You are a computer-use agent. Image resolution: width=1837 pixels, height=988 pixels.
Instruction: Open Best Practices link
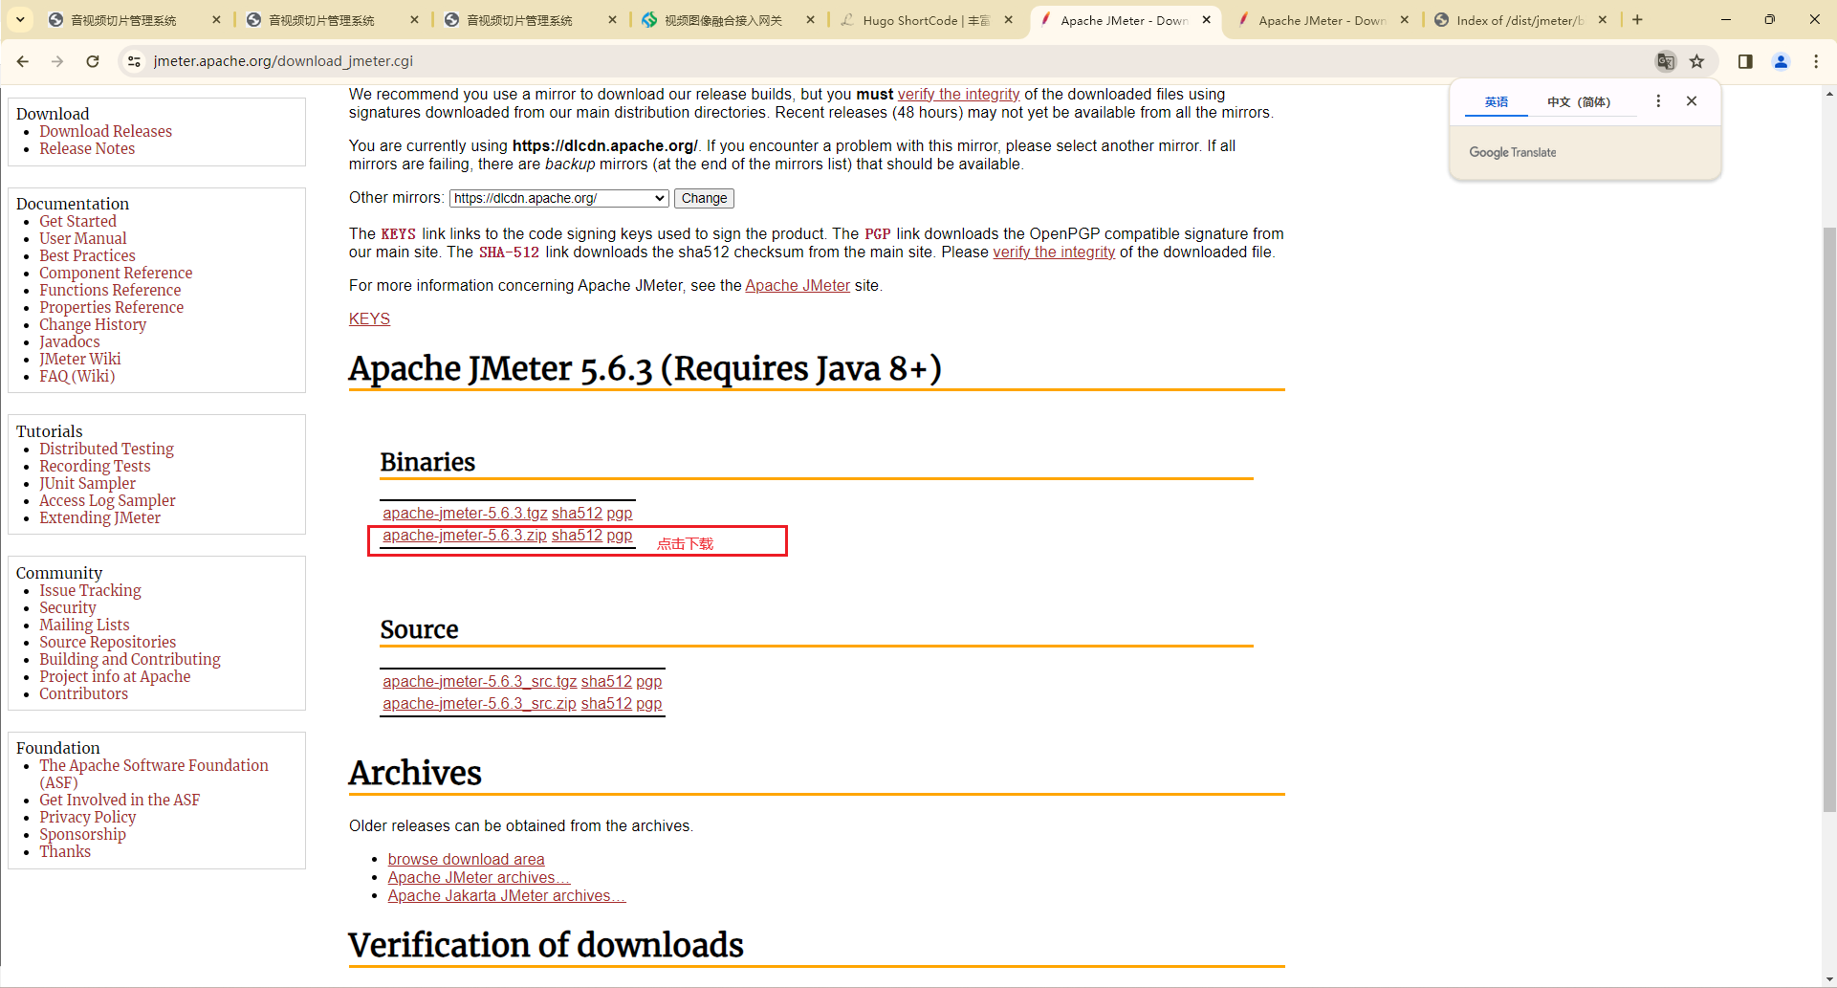click(87, 256)
